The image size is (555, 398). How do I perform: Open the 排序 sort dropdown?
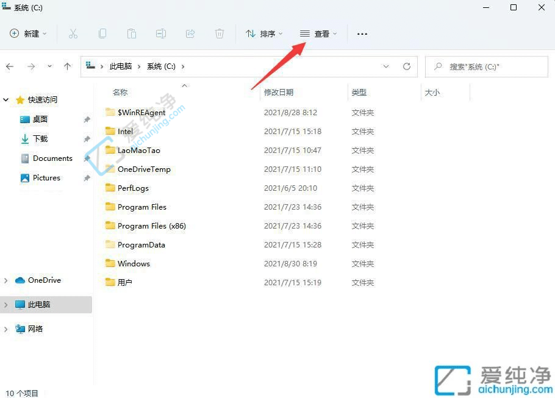264,34
